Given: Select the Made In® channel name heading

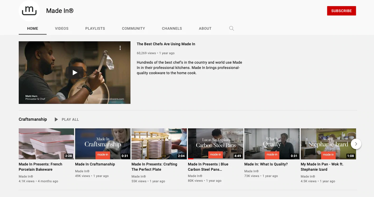Looking at the screenshot, I should point(60,11).
